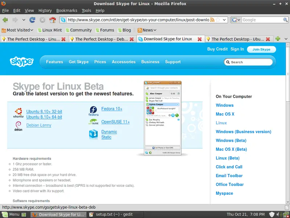
Task: Select Get Skype in the navigation bar
Action: click(x=79, y=62)
